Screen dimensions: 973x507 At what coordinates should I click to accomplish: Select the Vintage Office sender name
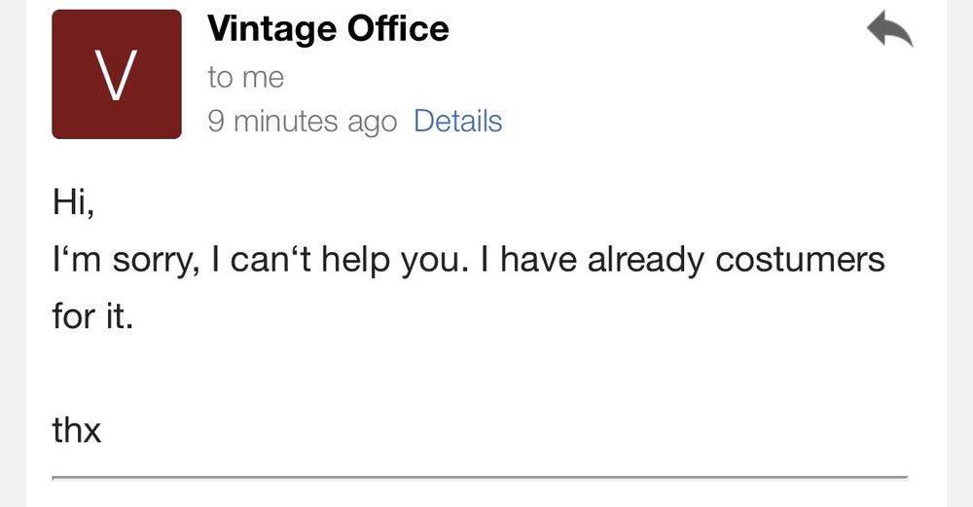328,29
